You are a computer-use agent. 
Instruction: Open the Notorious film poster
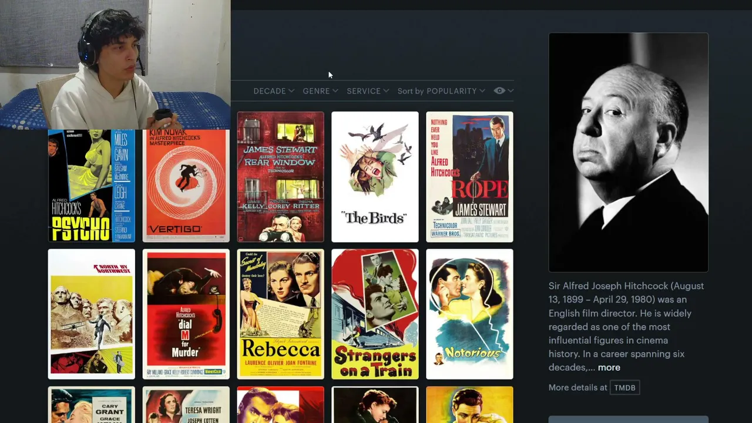[x=469, y=314]
